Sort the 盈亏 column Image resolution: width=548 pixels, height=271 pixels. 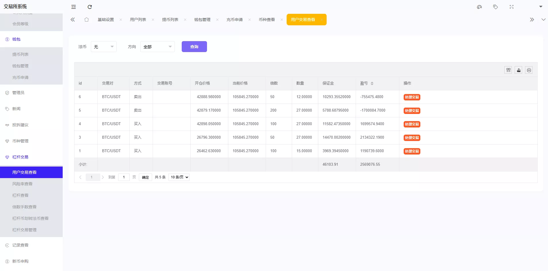(x=372, y=83)
